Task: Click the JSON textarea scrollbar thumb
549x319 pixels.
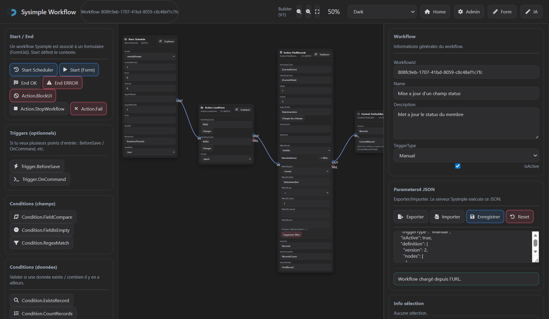Action: [x=535, y=243]
